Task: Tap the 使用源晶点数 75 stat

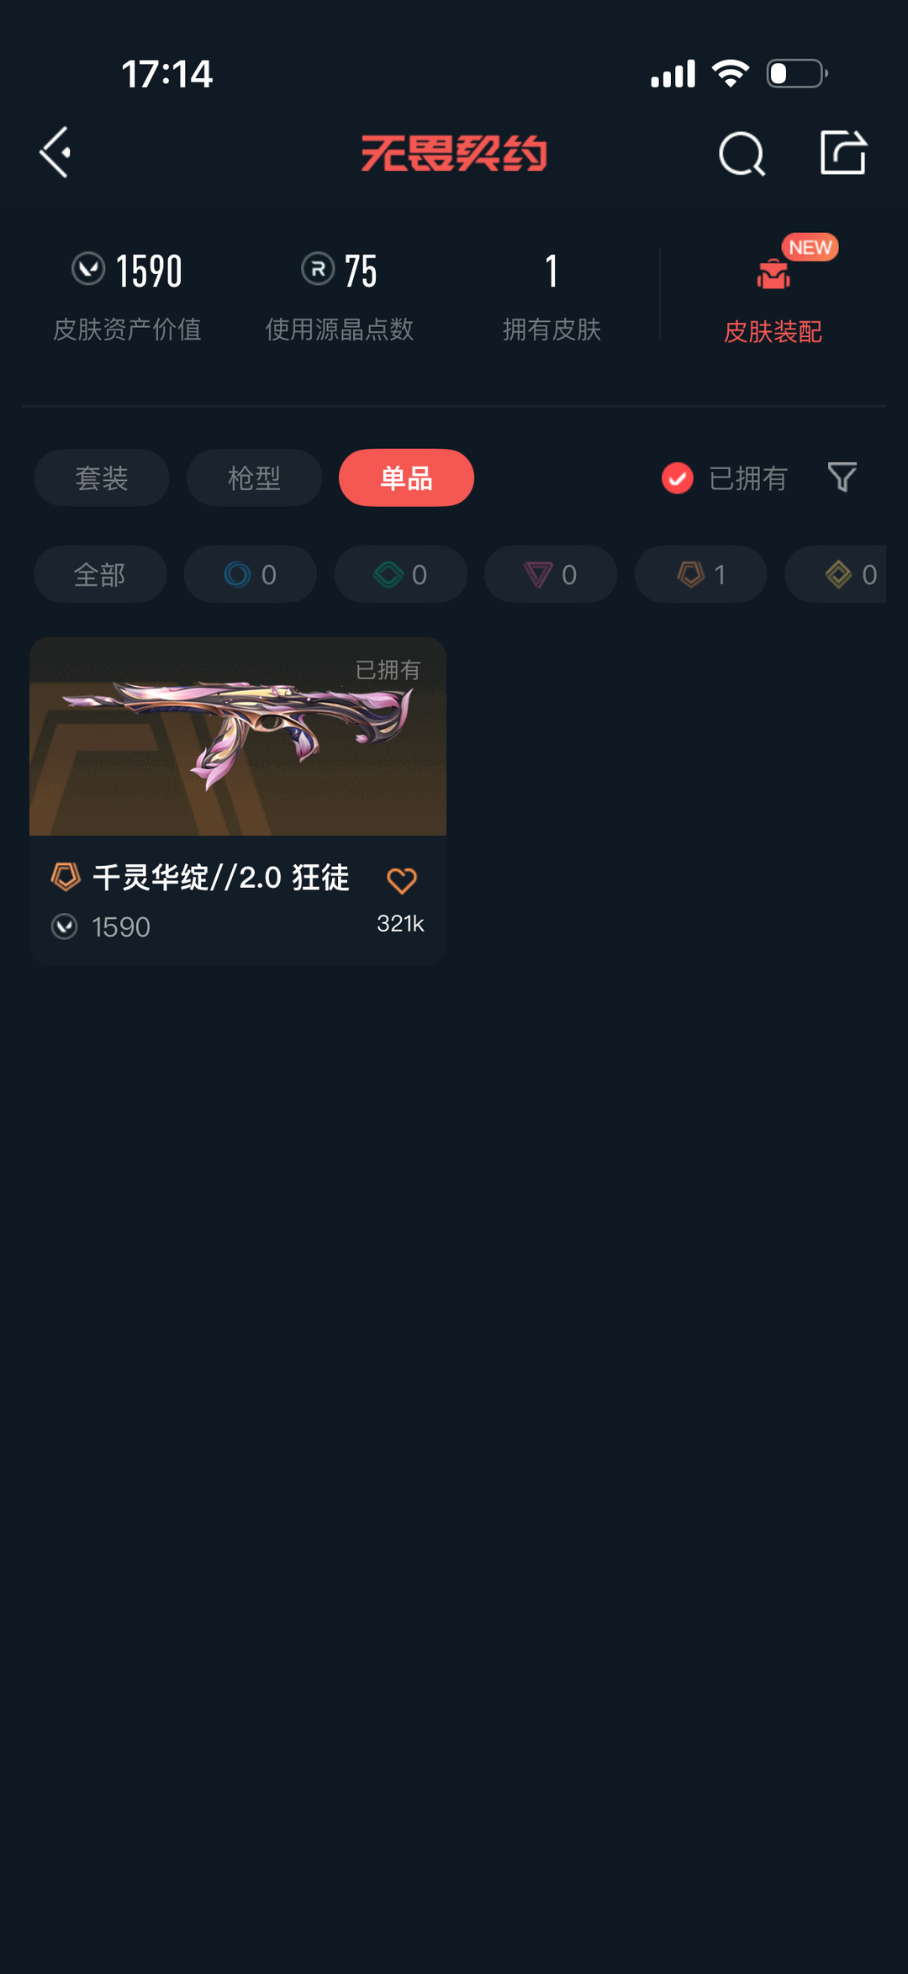Action: pyautogui.click(x=340, y=296)
